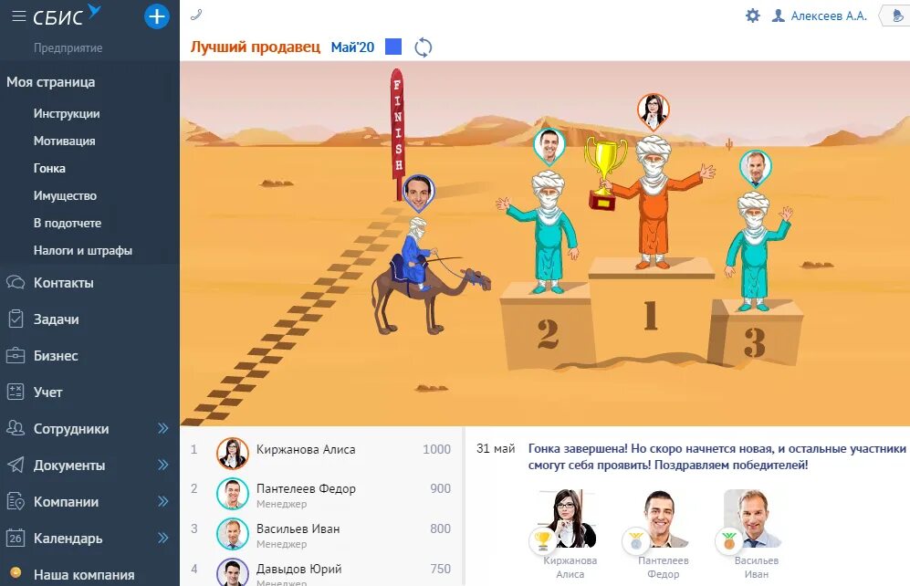
Task: Open Моя страница in sidebar
Action: (x=50, y=82)
